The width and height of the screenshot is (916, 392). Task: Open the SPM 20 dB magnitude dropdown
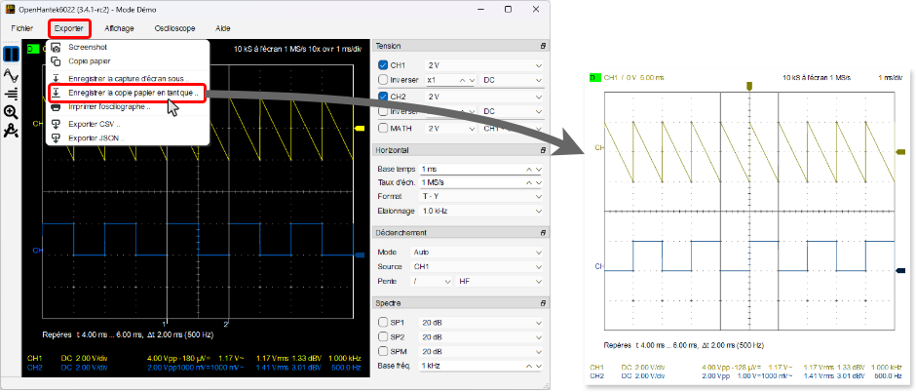(482, 351)
